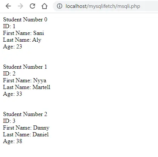Click the ID: 2 line
Viewport: 158px width, 157px height.
(x=9, y=74)
